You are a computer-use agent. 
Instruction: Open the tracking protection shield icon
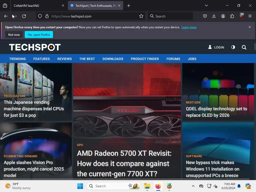pos(40,16)
